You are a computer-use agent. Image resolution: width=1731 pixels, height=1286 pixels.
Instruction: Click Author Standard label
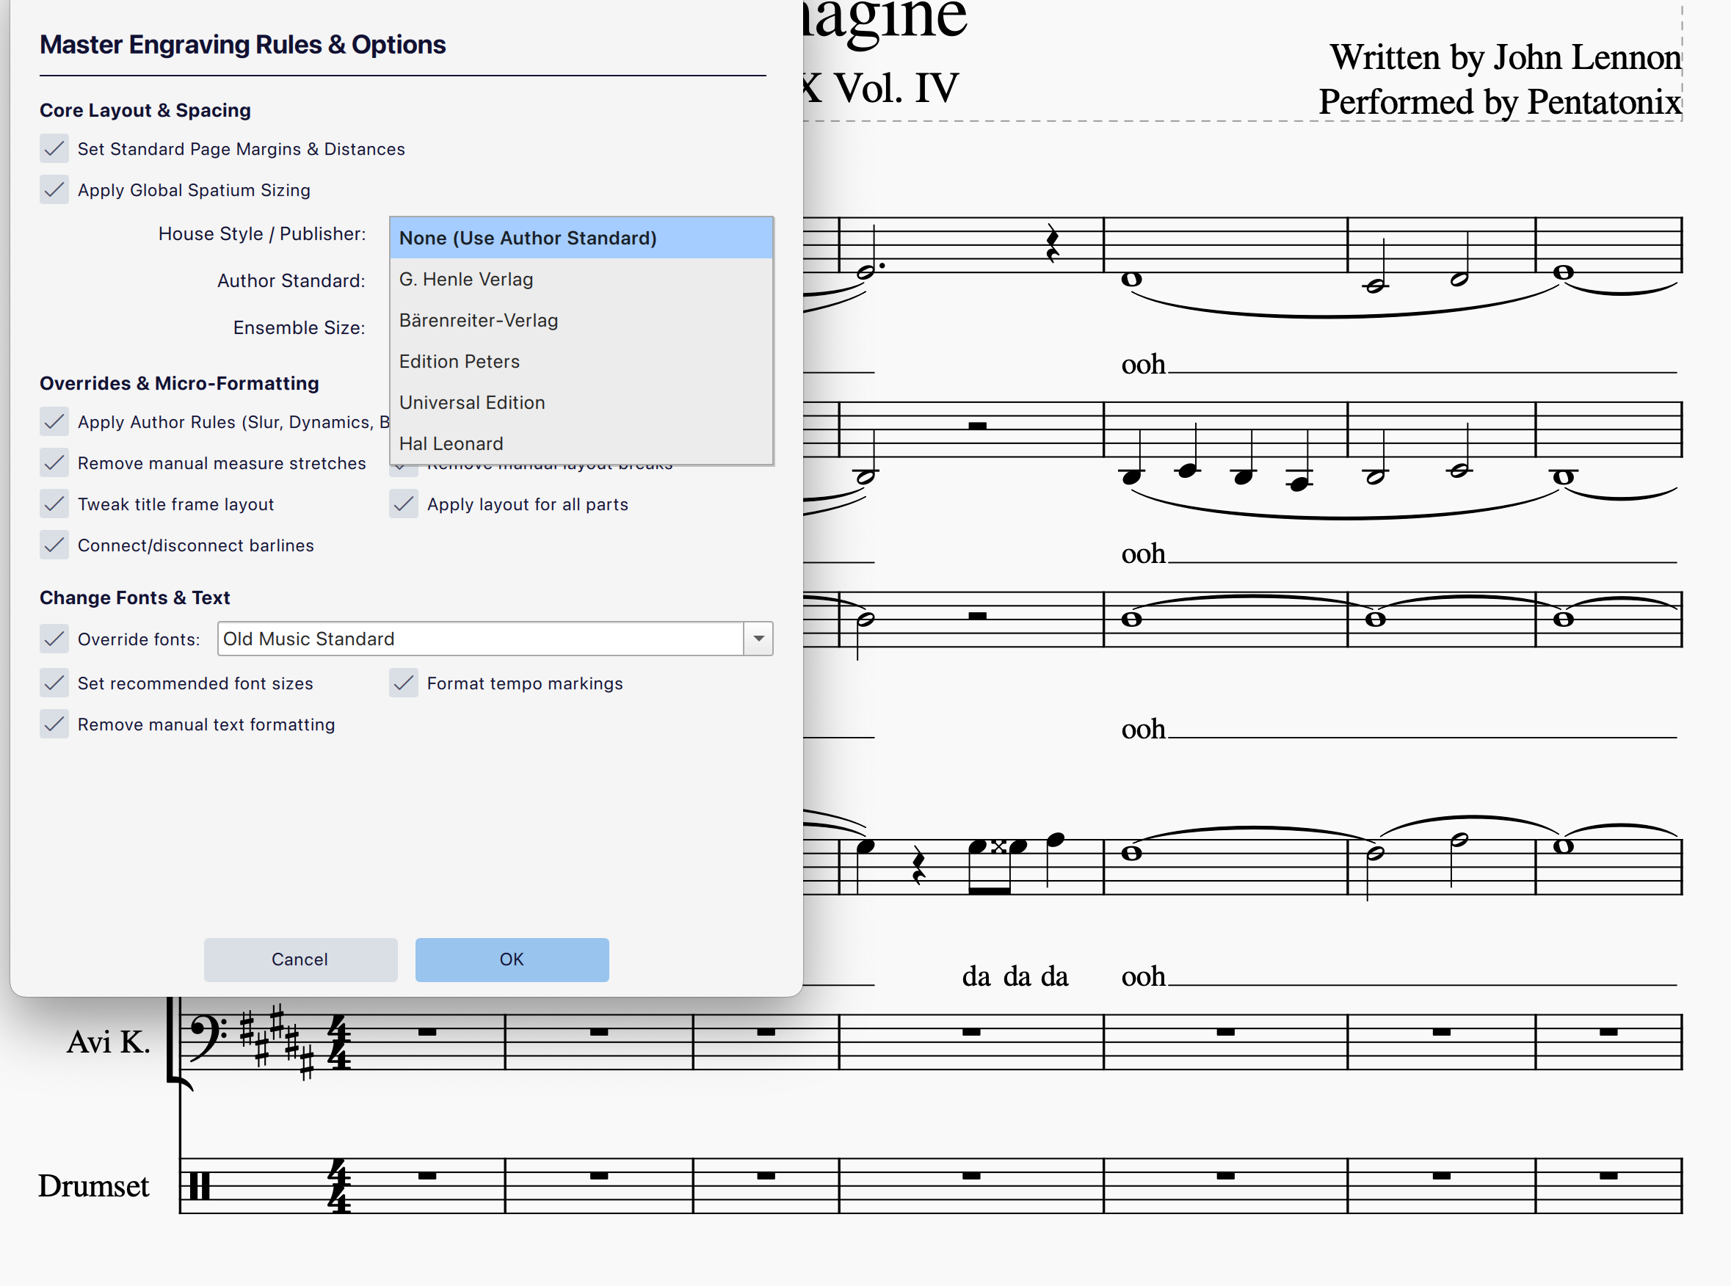coord(291,280)
